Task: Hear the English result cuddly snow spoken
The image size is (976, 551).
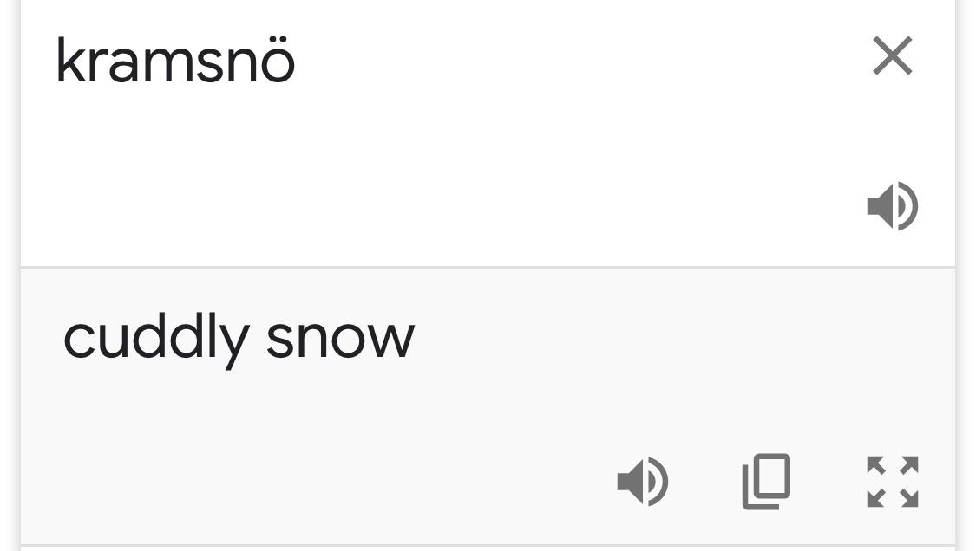Action: pos(642,482)
